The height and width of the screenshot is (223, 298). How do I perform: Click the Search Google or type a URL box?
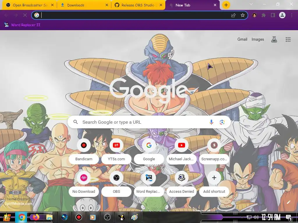pyautogui.click(x=149, y=122)
